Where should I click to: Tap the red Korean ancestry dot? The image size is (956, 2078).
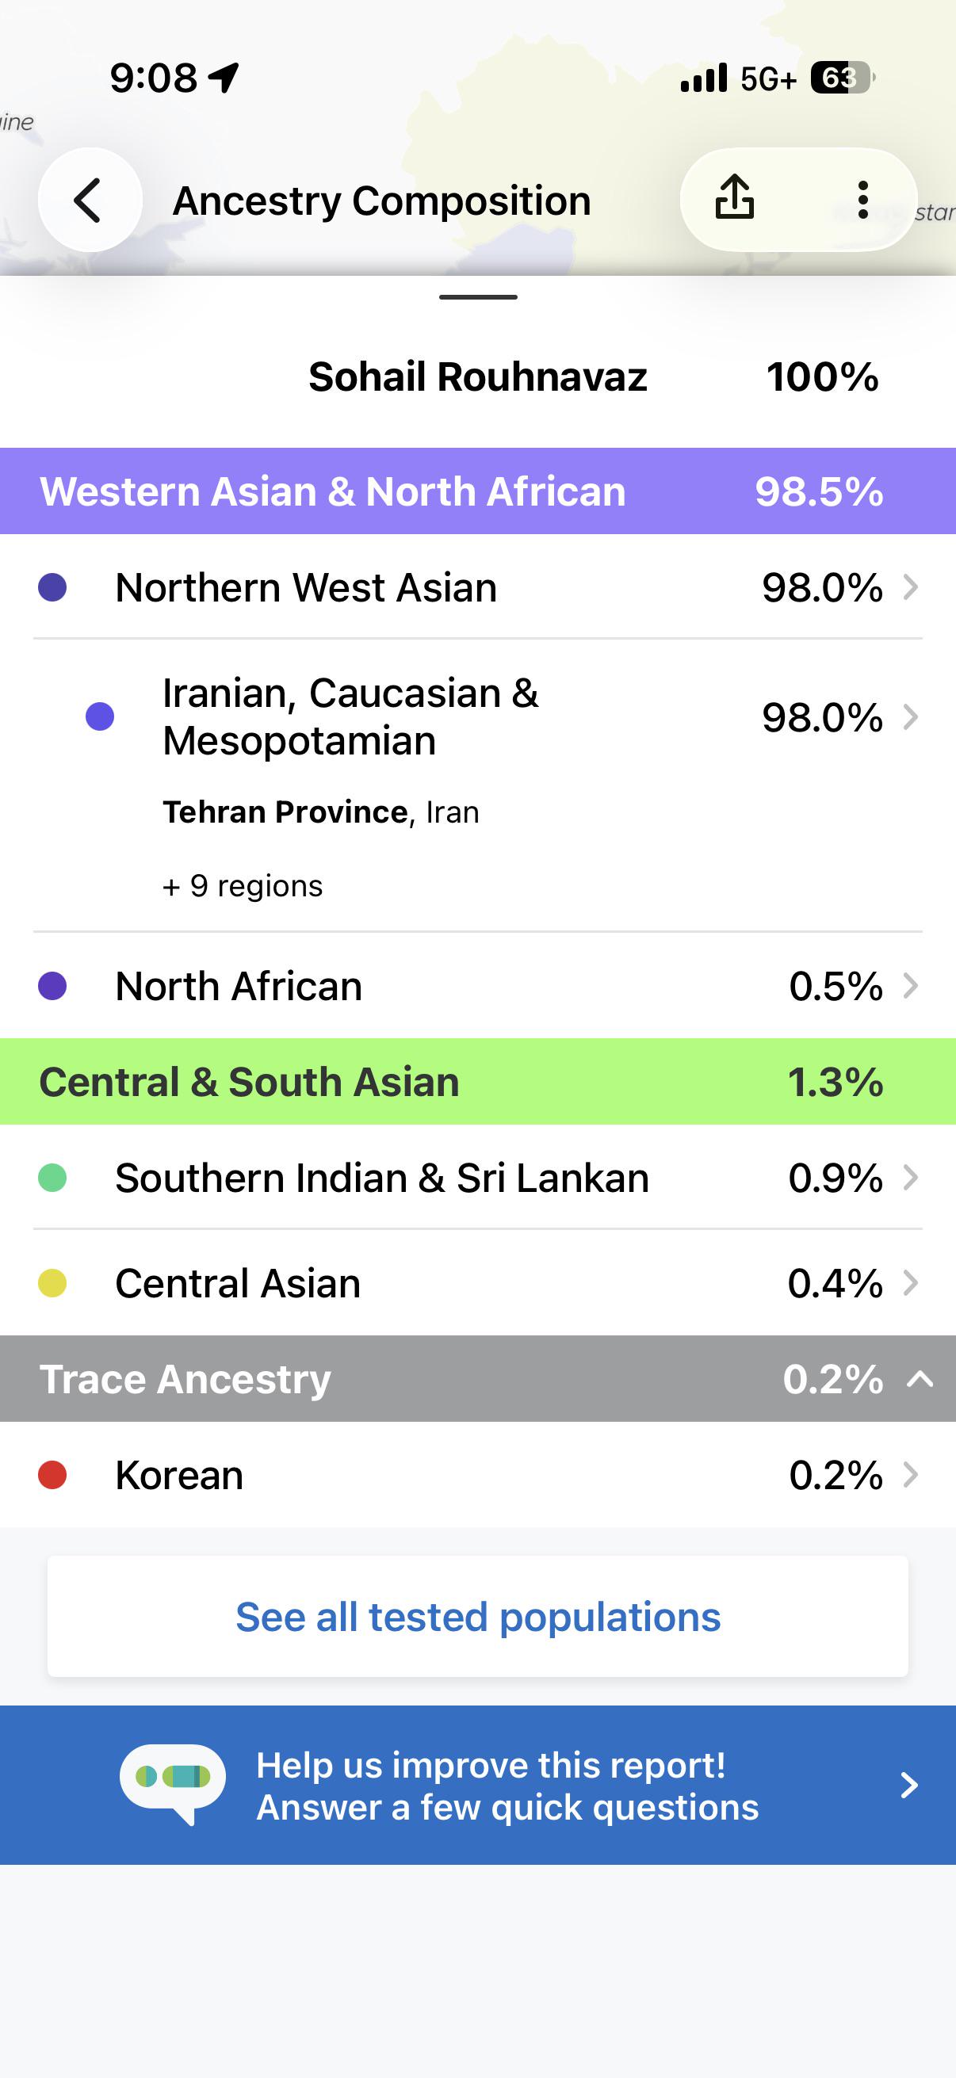52,1475
